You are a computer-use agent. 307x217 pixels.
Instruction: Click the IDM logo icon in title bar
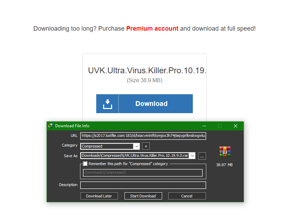point(51,126)
